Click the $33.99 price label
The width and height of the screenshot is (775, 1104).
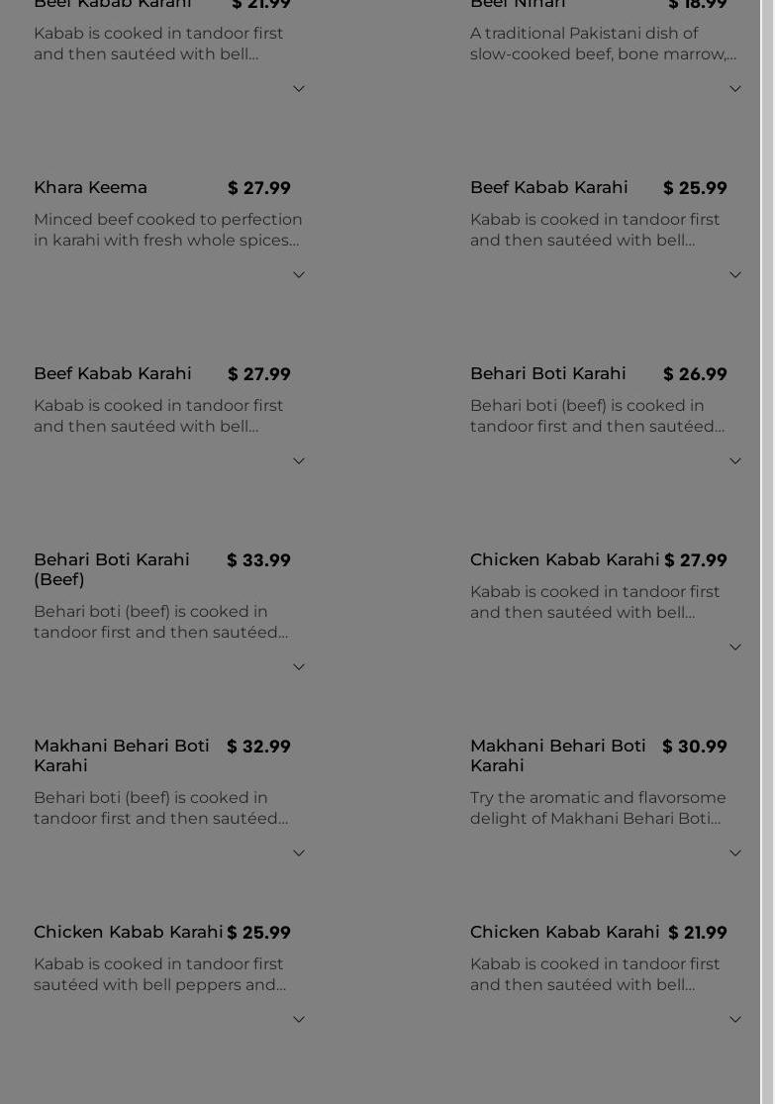pos(258,560)
